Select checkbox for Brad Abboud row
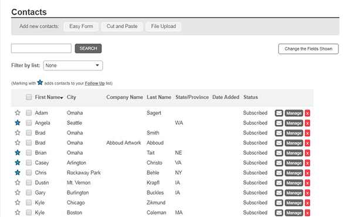The image size is (352, 217). [29, 143]
